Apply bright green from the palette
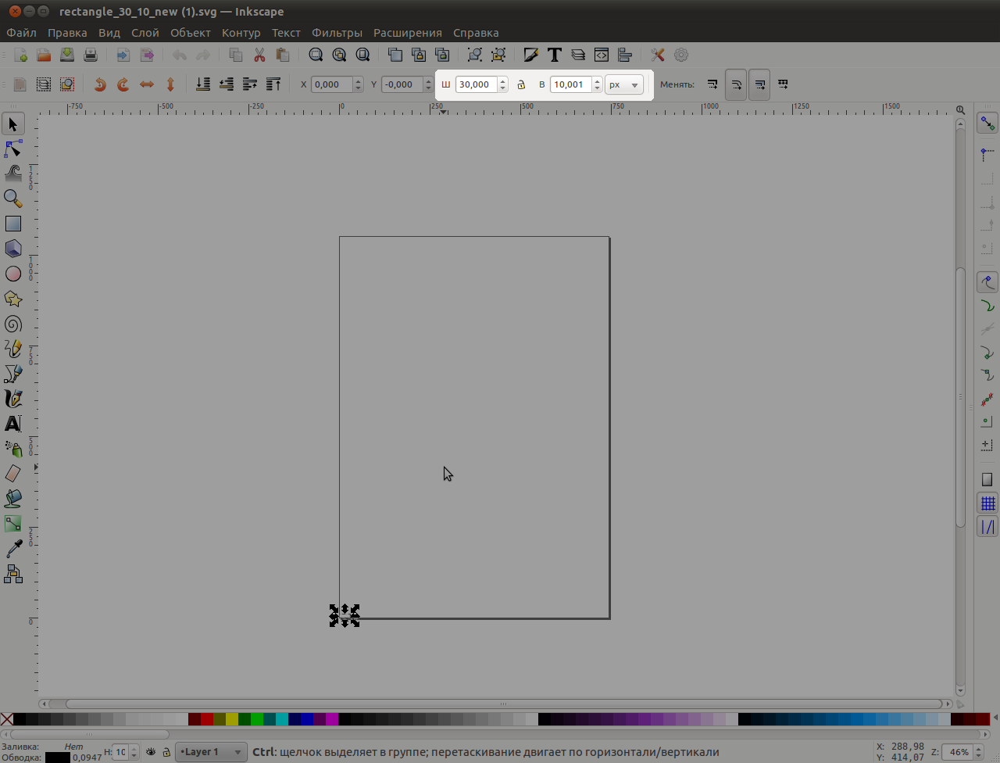Image resolution: width=1000 pixels, height=763 pixels. click(x=257, y=719)
